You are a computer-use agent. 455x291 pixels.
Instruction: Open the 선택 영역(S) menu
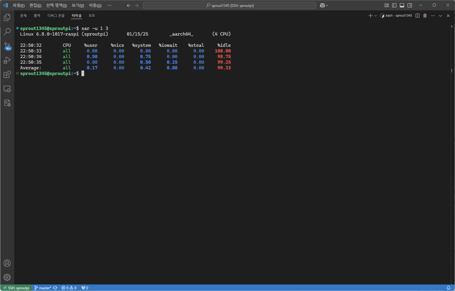point(56,5)
